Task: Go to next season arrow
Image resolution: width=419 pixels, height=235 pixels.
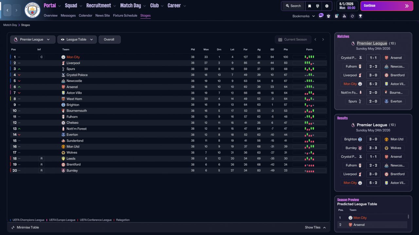Action: pyautogui.click(x=323, y=39)
